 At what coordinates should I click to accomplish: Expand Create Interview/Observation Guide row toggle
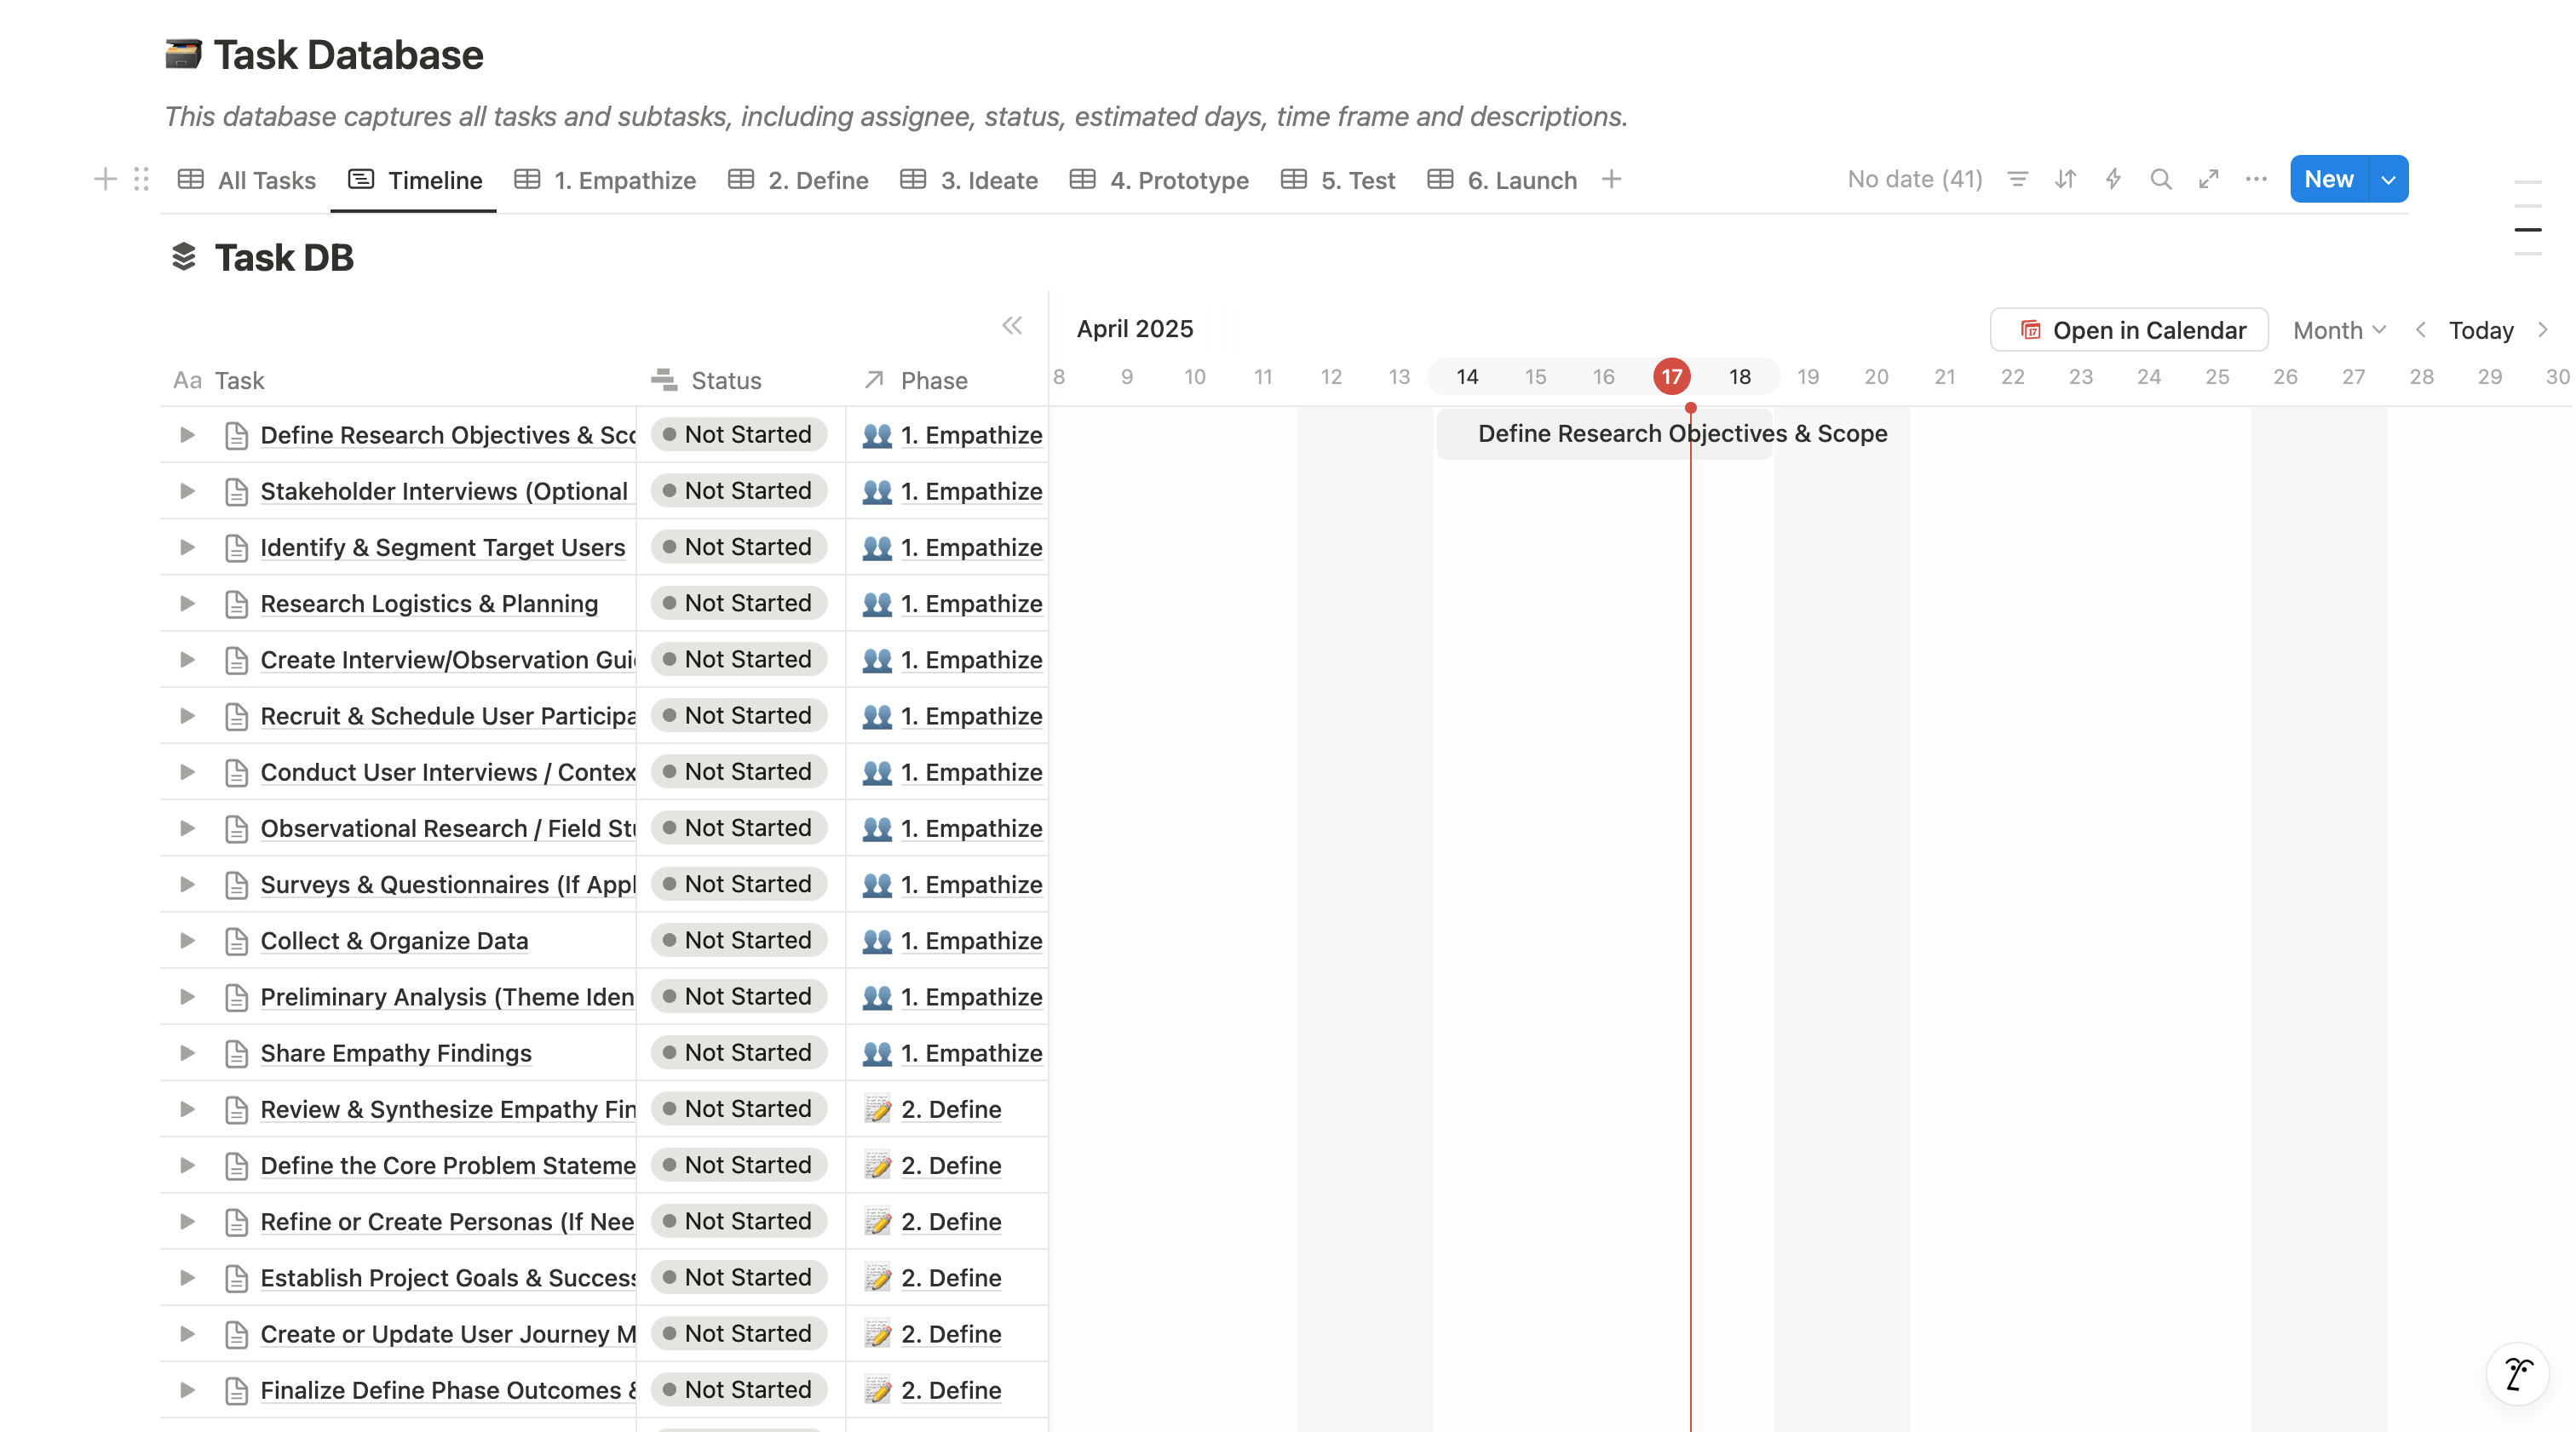click(x=186, y=660)
